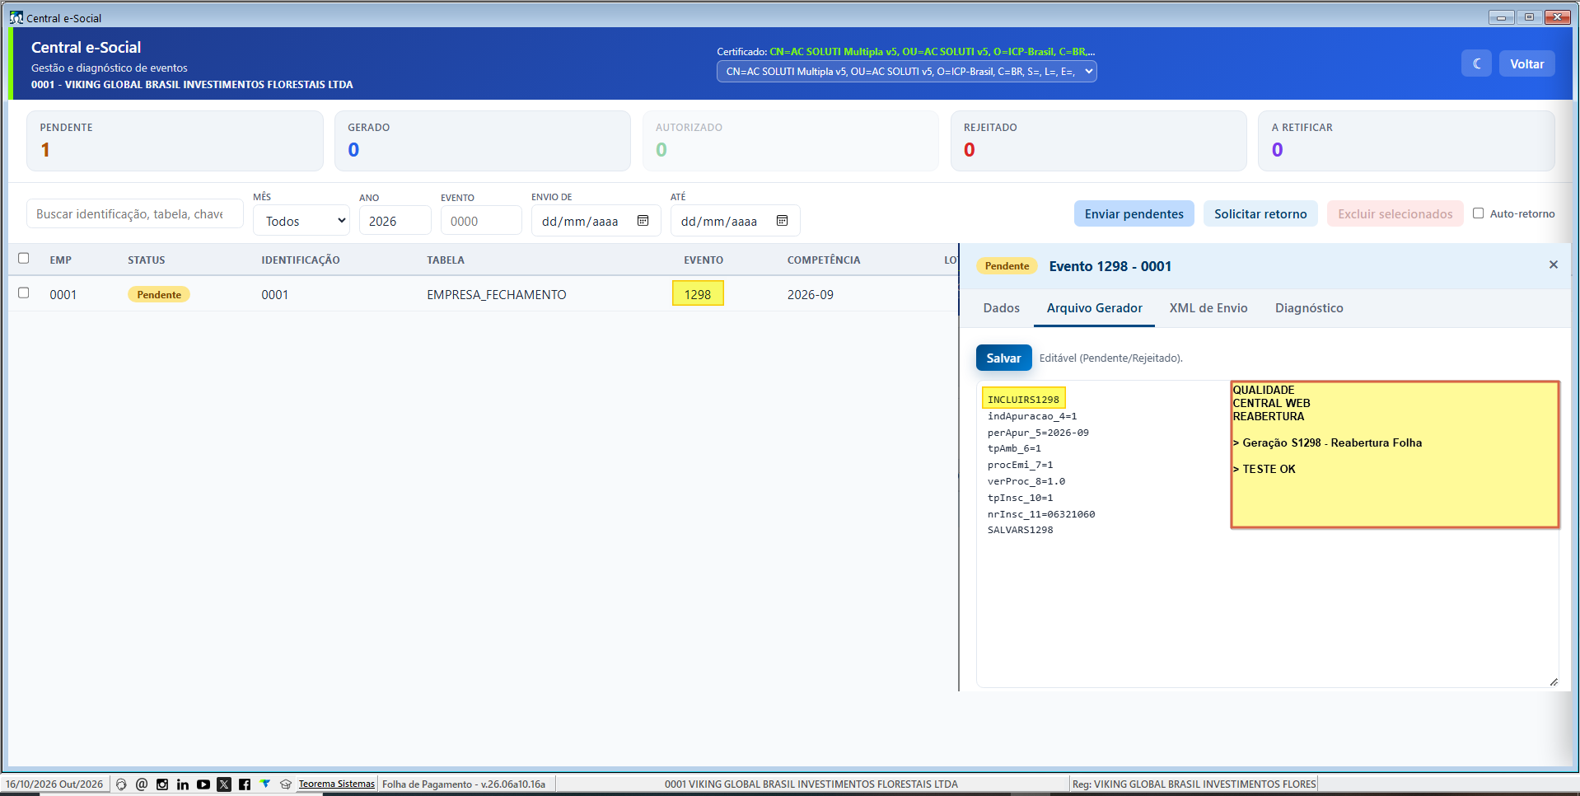
Task: Click the Ano field showing 2026
Action: coord(395,221)
